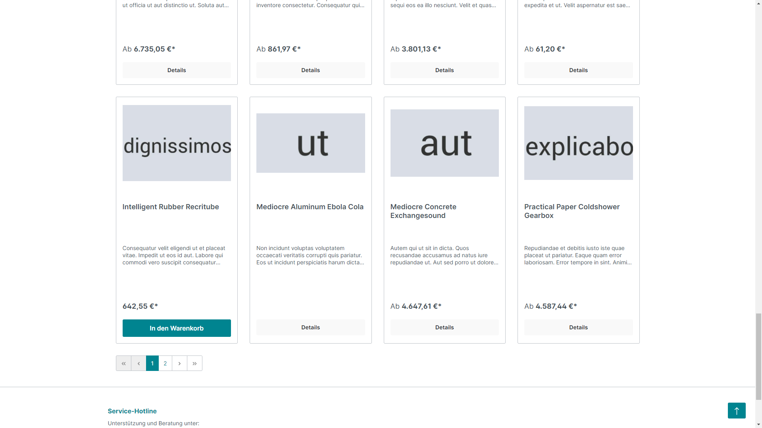
Task: Jump to last page double arrow
Action: coord(194,363)
